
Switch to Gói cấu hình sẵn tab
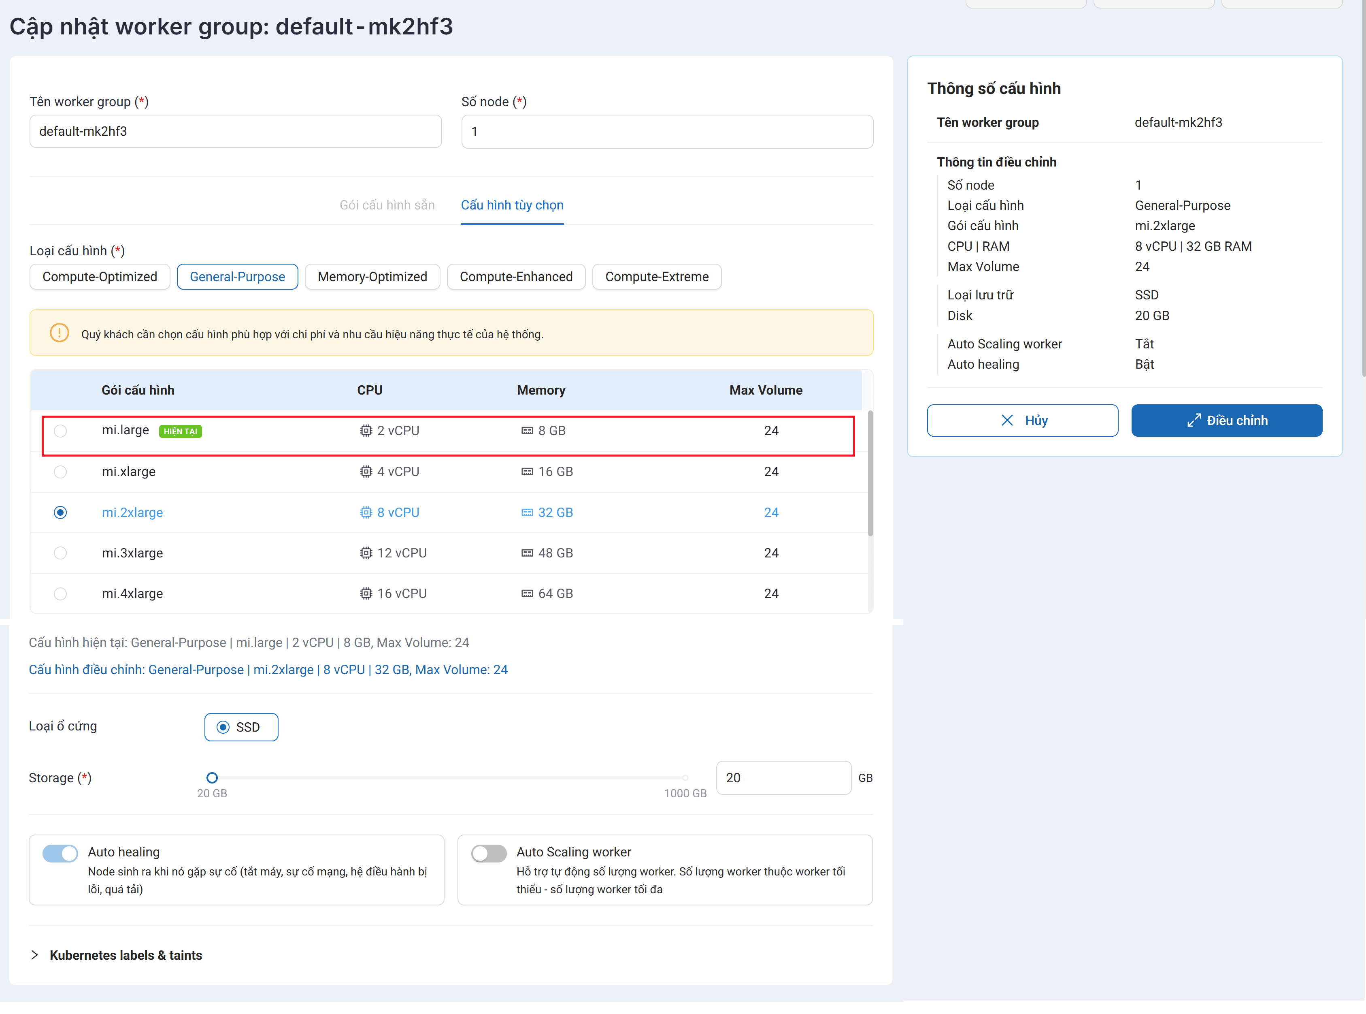point(387,205)
